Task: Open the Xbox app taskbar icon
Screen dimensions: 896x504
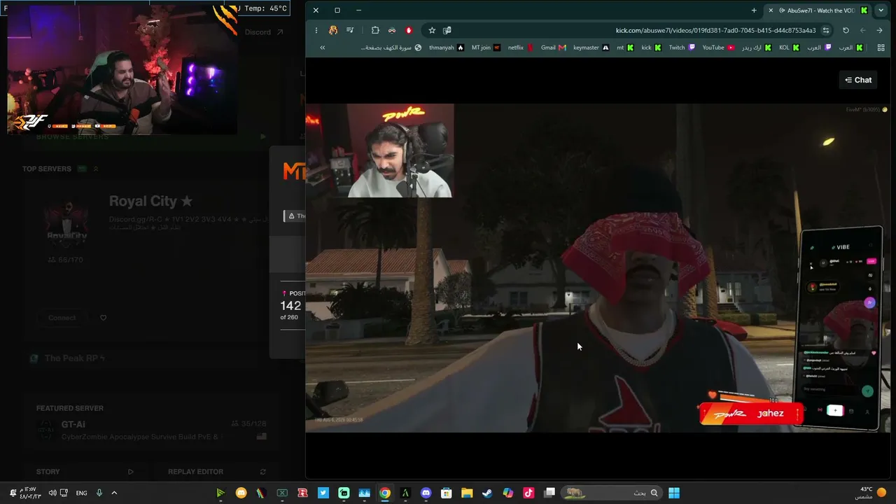Action: click(282, 493)
